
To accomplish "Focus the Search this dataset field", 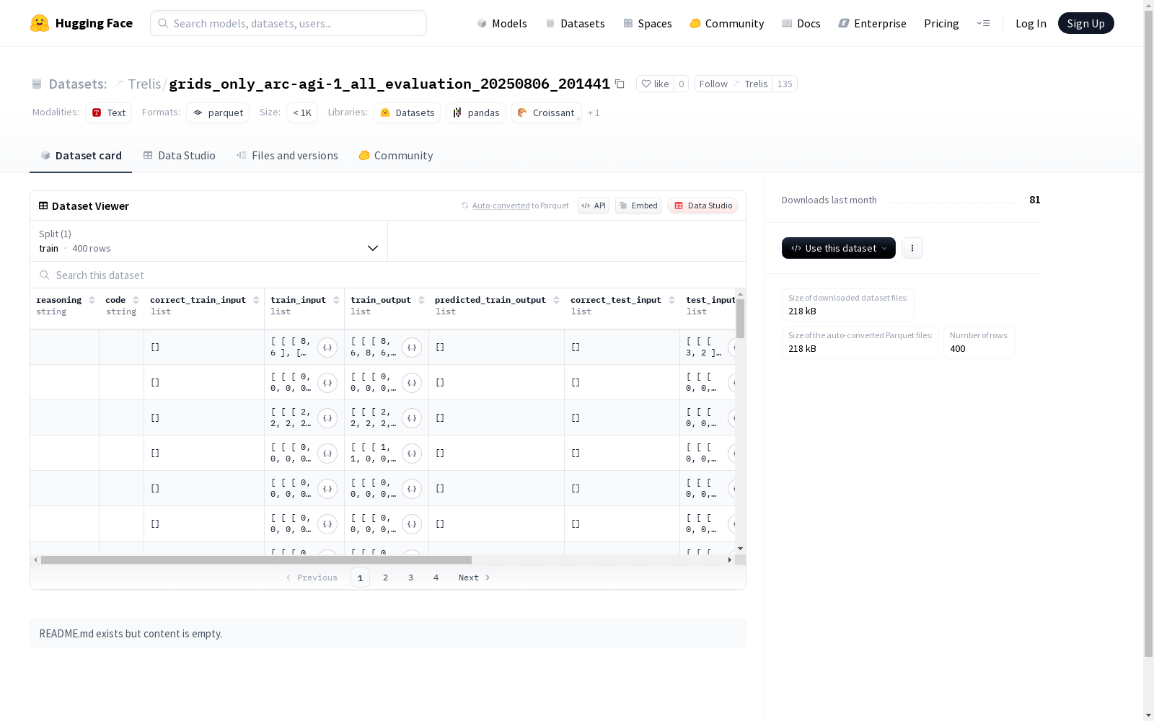I will coord(388,275).
